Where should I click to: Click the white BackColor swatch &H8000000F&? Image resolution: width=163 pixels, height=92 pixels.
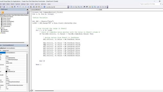tap(6, 58)
